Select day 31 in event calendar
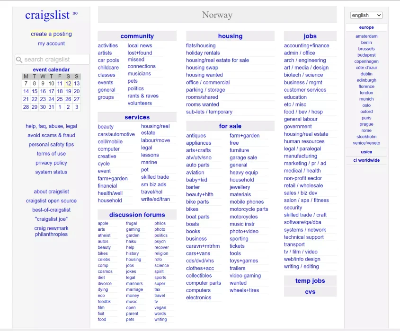400x331 pixels. click(51, 107)
